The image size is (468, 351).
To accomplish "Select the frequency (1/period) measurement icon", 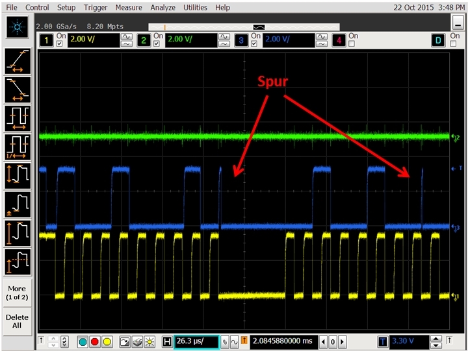I will coord(18,147).
